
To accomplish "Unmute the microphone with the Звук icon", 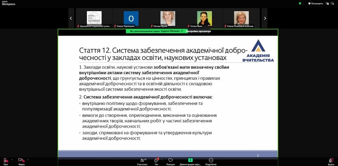I will pos(5,161).
